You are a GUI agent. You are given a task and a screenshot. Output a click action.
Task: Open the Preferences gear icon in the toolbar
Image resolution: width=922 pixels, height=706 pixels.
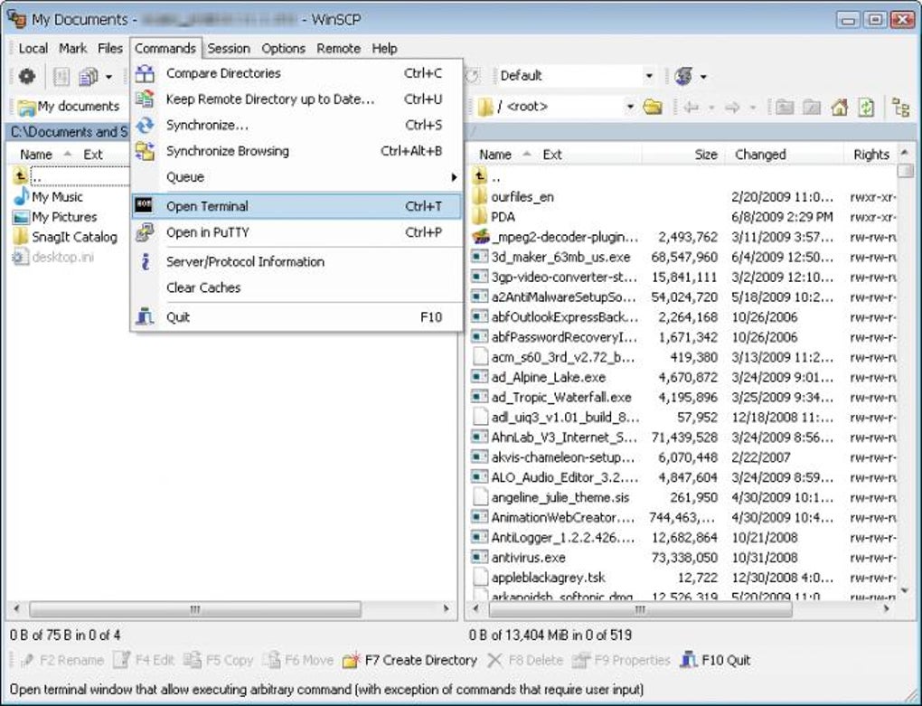coord(27,76)
